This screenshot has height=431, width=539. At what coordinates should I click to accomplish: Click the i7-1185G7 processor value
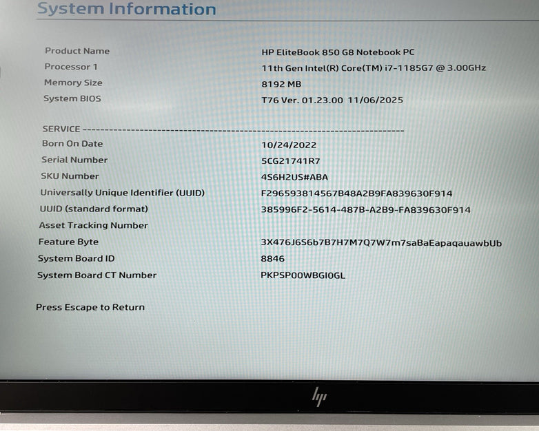point(374,68)
